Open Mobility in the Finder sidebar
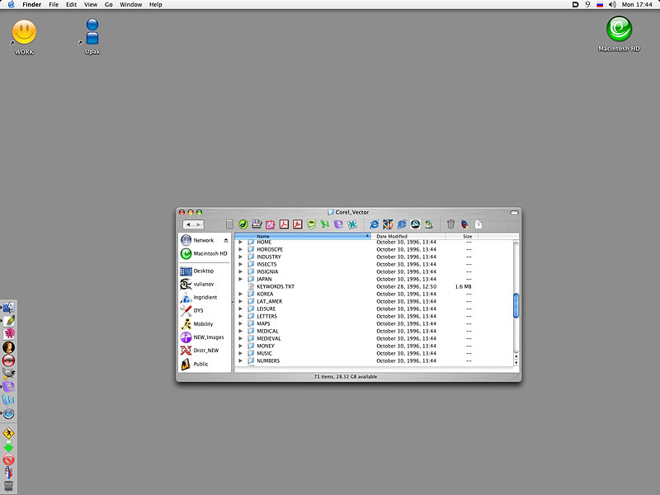The image size is (660, 495). pos(197,324)
